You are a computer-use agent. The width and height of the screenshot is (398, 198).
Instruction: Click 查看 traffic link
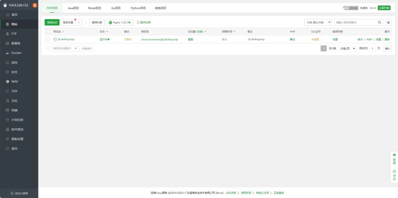[x=190, y=39]
